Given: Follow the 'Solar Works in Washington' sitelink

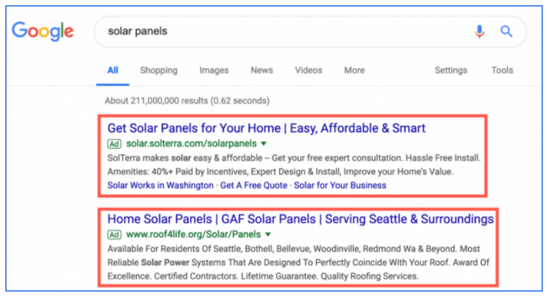Looking at the screenshot, I should (x=160, y=185).
